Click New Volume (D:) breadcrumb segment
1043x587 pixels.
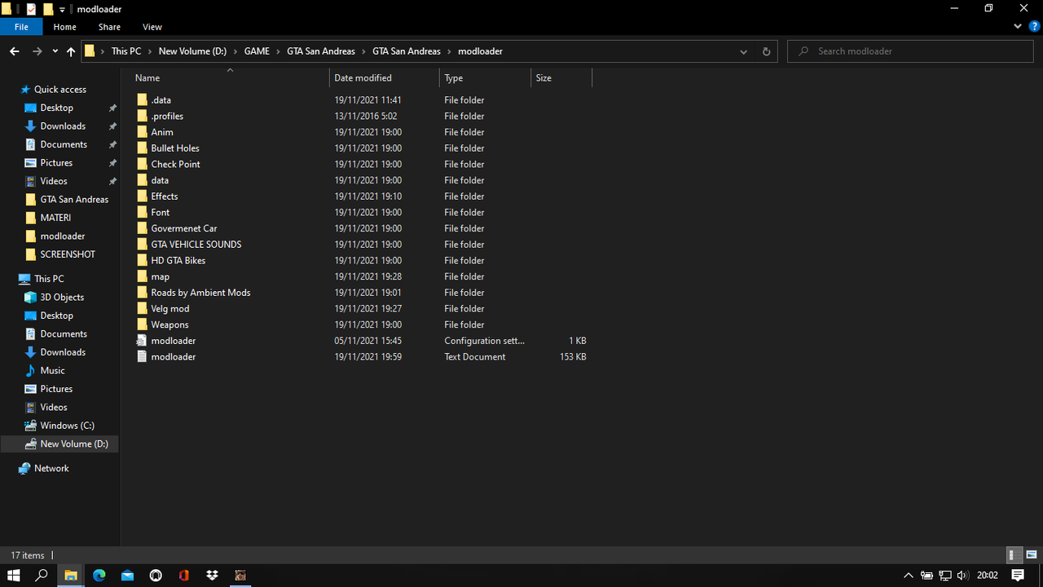coord(192,51)
